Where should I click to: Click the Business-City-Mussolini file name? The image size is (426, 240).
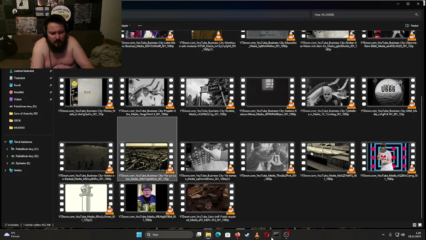click(268, 44)
